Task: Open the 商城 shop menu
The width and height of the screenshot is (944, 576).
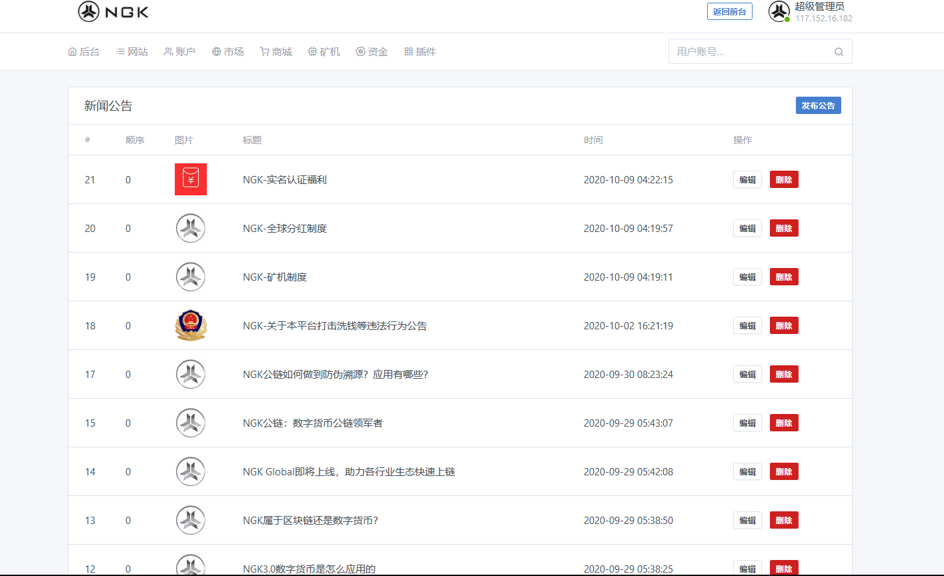Action: [276, 52]
